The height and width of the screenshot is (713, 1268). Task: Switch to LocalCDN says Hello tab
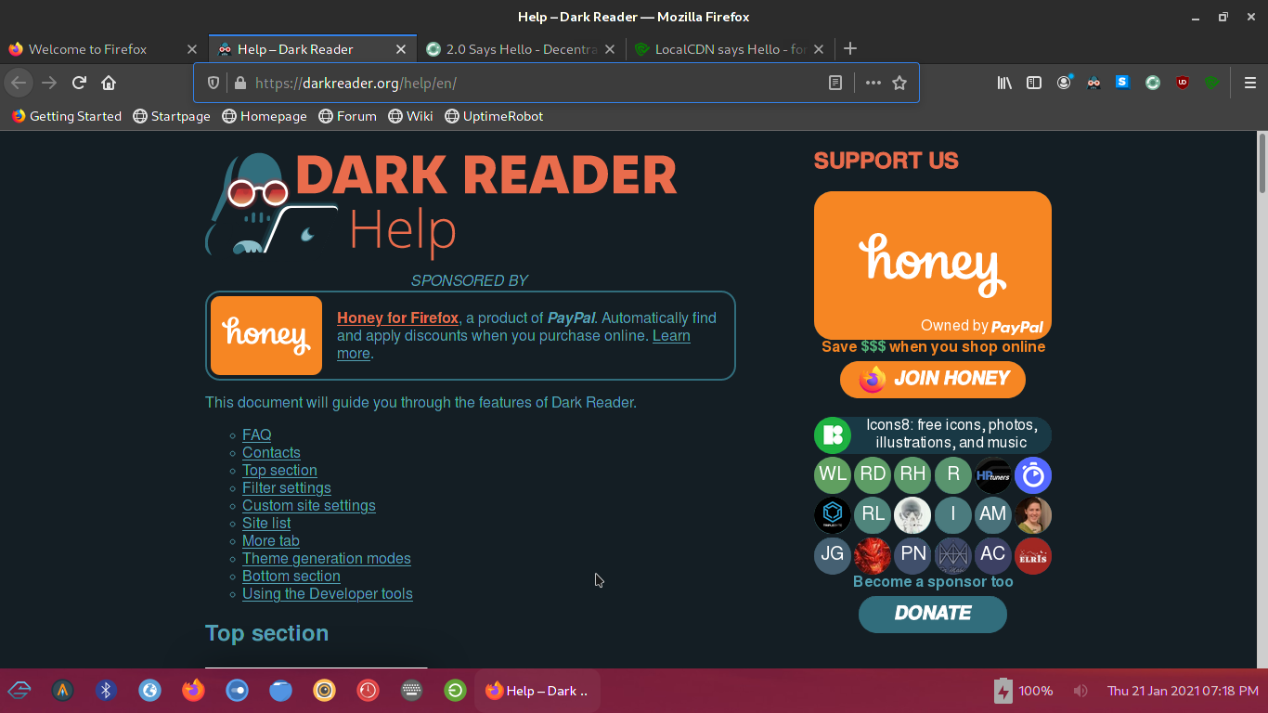click(730, 49)
